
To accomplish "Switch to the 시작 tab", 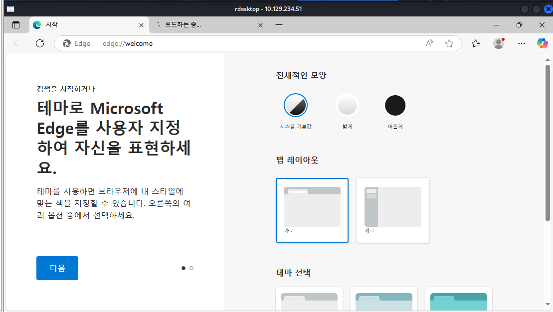I will point(85,25).
